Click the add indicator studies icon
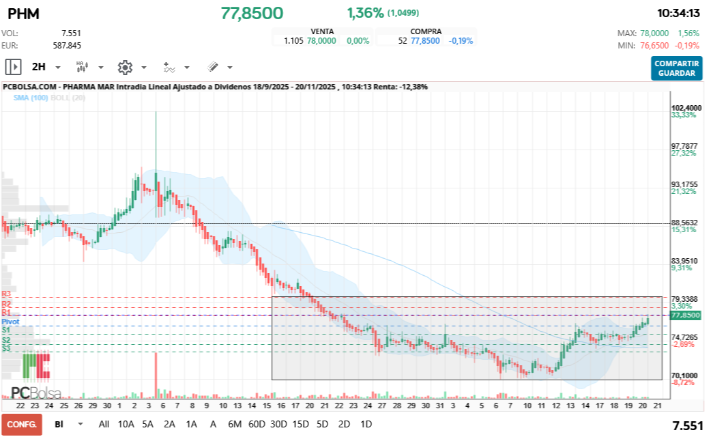713x439 pixels. [169, 67]
